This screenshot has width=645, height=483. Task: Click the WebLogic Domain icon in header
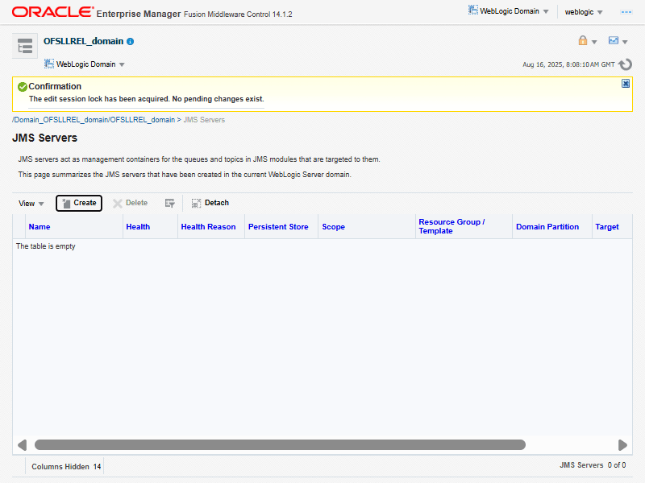click(x=473, y=10)
